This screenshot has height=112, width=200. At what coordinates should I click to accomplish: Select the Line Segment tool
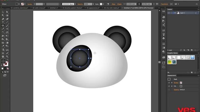(x=7, y=22)
